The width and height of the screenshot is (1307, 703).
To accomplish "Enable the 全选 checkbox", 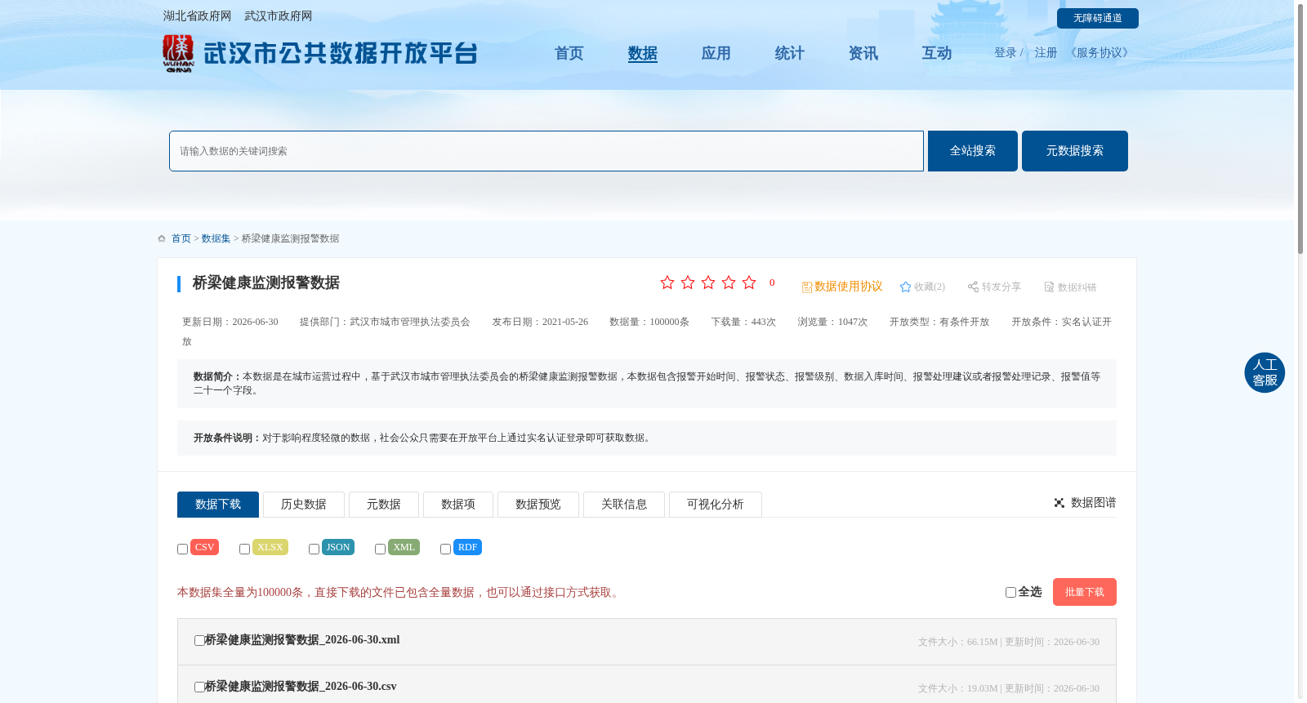I will pos(1010,593).
